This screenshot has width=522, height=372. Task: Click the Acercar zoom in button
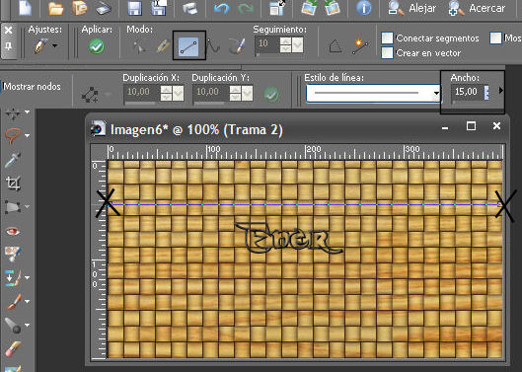(x=477, y=8)
